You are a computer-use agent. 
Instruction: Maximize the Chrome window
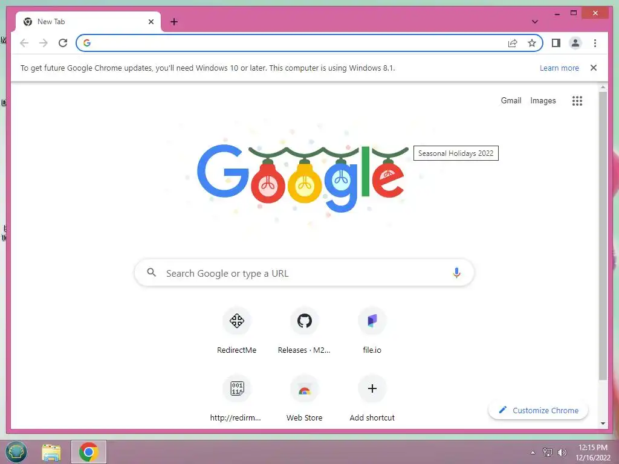tap(574, 13)
